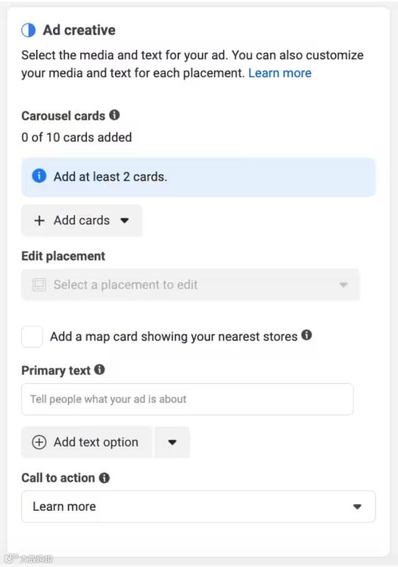The image size is (398, 567).
Task: Click the info icon beside Primary text
Action: [x=99, y=369]
